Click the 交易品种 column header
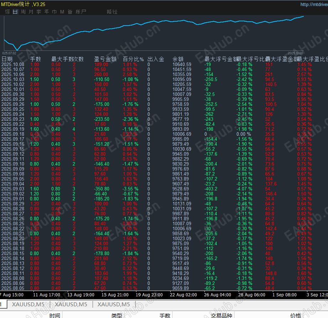This screenshot has width=328, height=318. point(221,315)
